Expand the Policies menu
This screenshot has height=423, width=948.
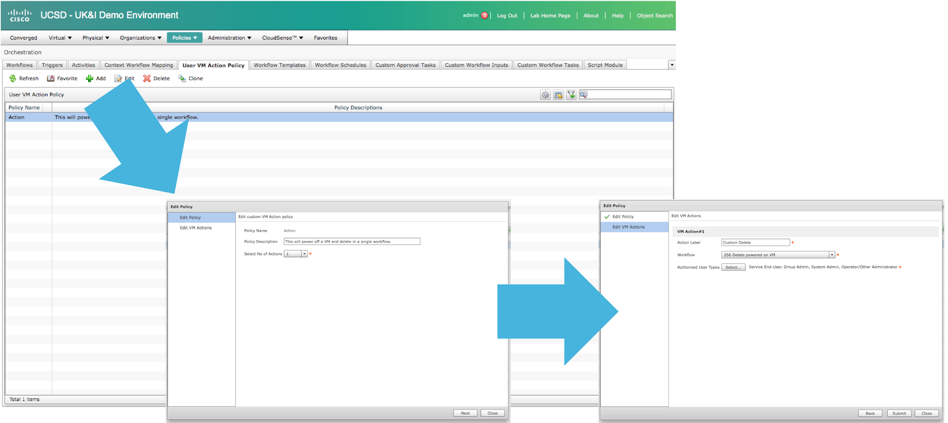[184, 38]
